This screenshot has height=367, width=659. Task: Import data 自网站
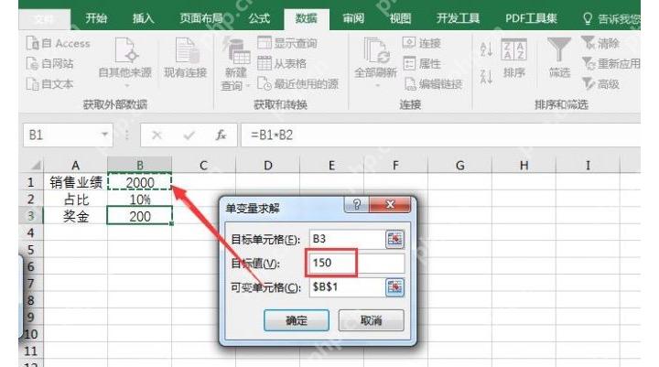pyautogui.click(x=50, y=63)
